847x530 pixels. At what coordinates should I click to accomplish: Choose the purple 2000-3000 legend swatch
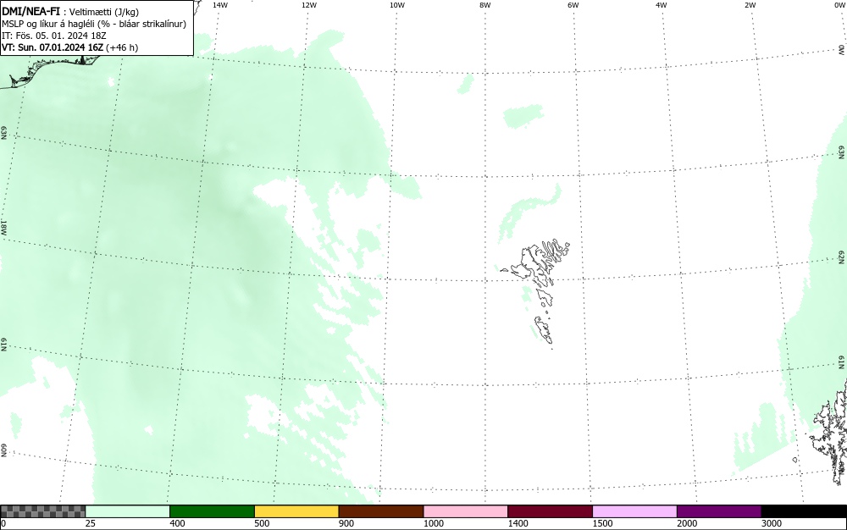pos(719,511)
